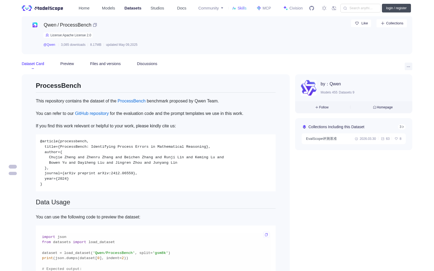The width and height of the screenshot is (434, 271).
Task: Click the Qwen organization avatar
Action: (x=309, y=88)
